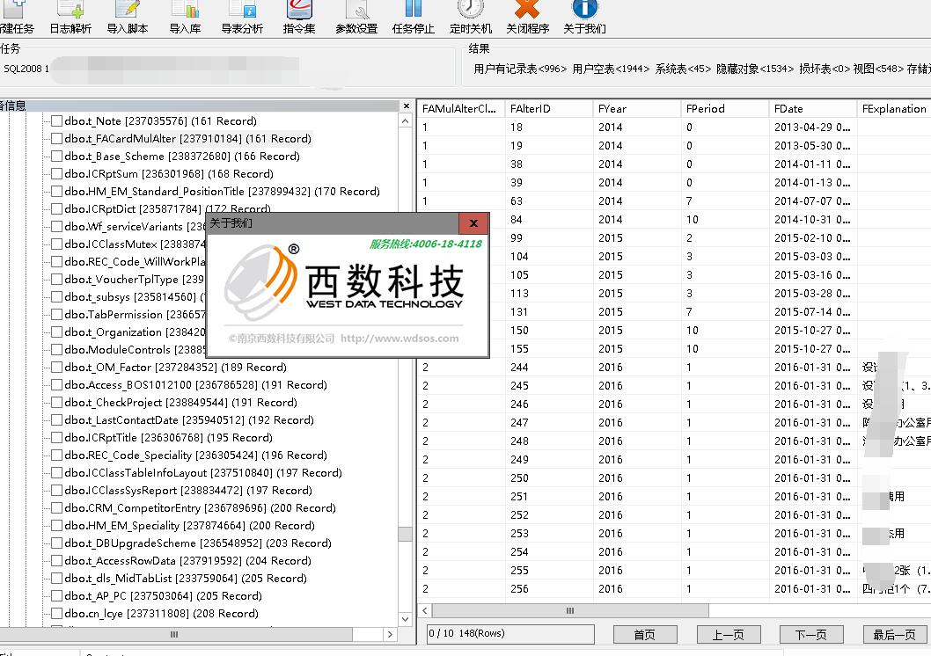Check the dbo.cn_lcye checkbox
This screenshot has height=656, width=931.
coord(57,613)
